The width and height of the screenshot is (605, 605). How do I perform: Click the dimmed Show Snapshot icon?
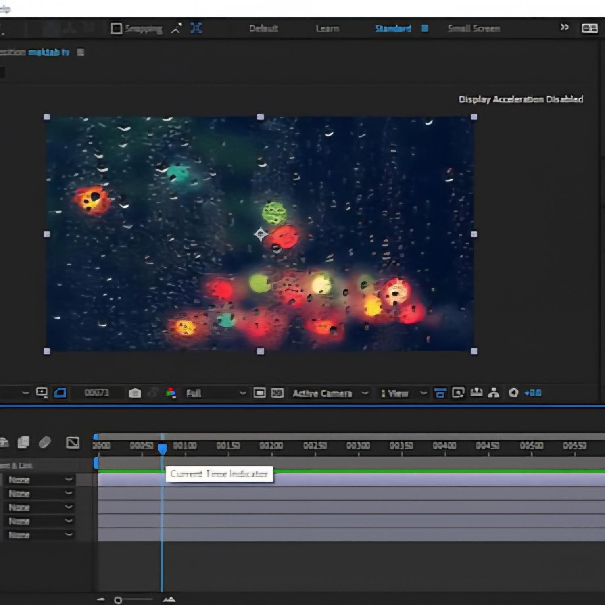(x=153, y=393)
